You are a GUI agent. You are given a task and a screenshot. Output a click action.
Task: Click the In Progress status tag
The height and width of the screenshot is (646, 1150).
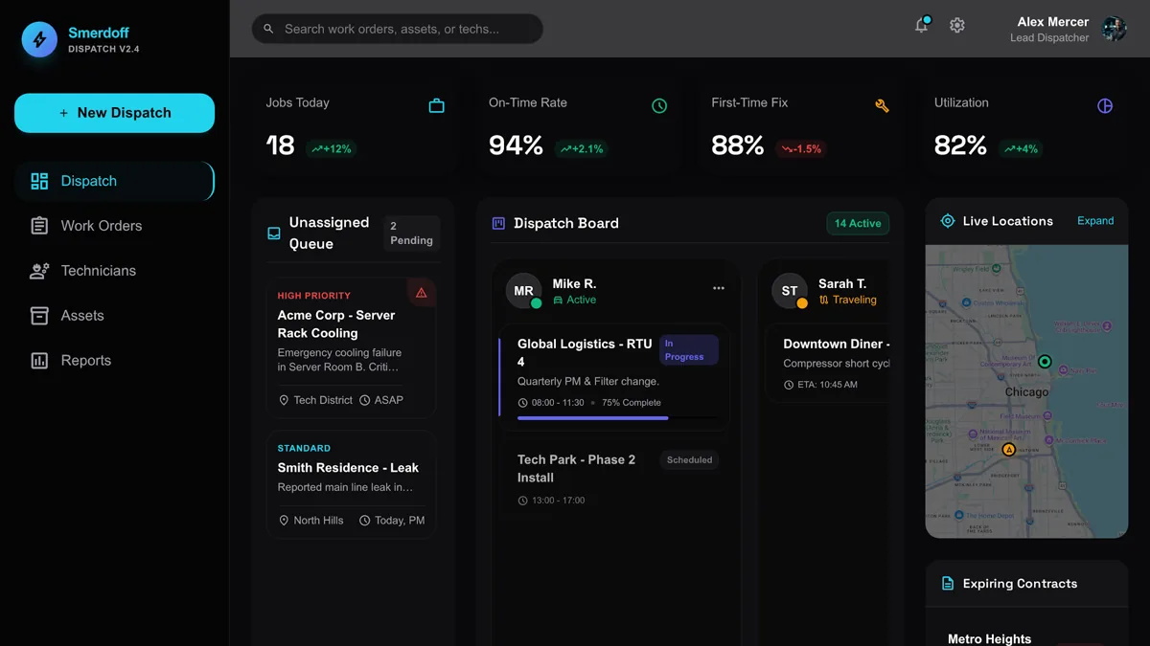point(689,350)
